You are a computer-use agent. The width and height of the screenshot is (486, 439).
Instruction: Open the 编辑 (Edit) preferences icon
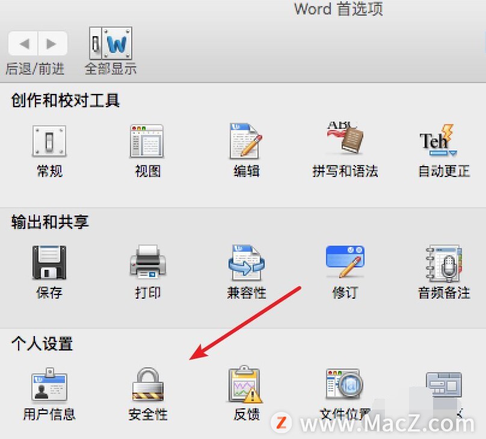[x=246, y=141]
